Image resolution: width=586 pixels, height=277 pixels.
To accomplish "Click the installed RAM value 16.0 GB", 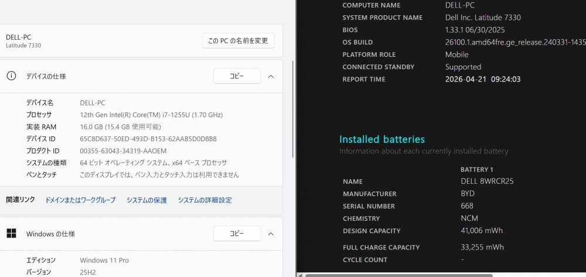I will [x=92, y=127].
